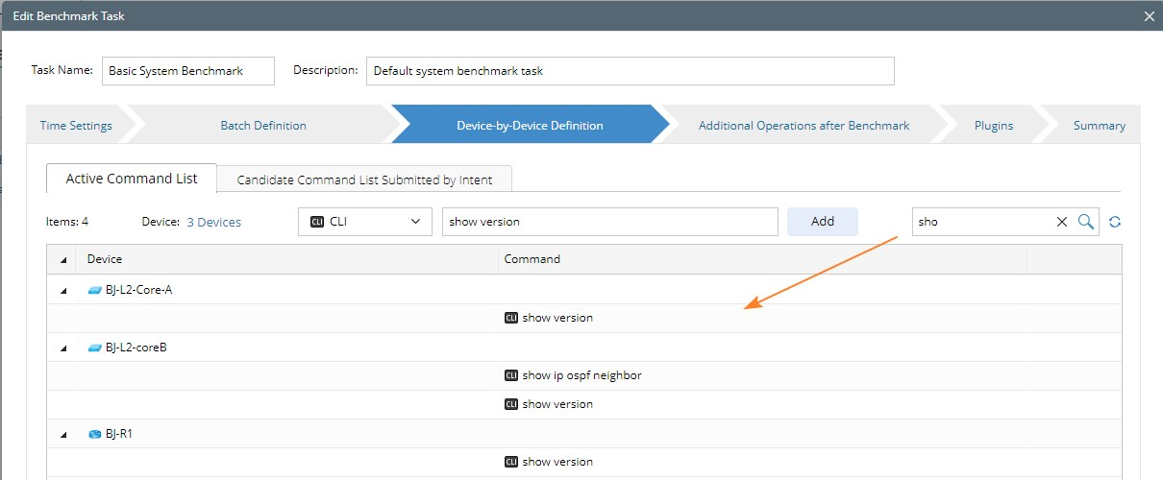This screenshot has width=1163, height=480.
Task: Click CLI icon of BJ-L2-Core-A show version
Action: (511, 318)
